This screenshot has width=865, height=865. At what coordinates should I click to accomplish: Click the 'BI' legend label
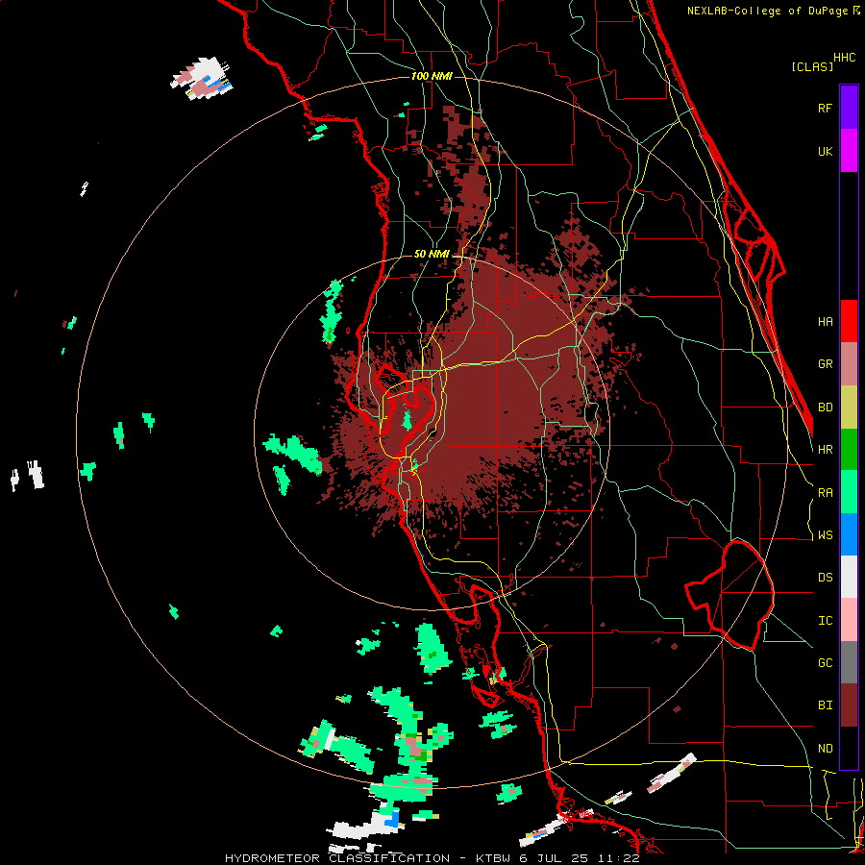825,705
